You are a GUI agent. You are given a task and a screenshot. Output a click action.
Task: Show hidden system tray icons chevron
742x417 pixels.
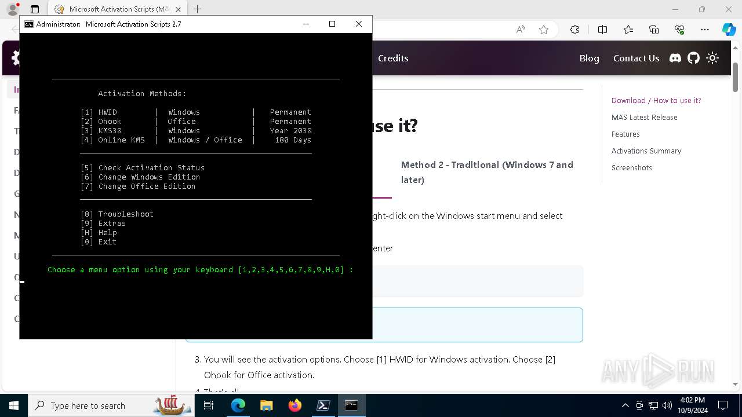point(625,405)
